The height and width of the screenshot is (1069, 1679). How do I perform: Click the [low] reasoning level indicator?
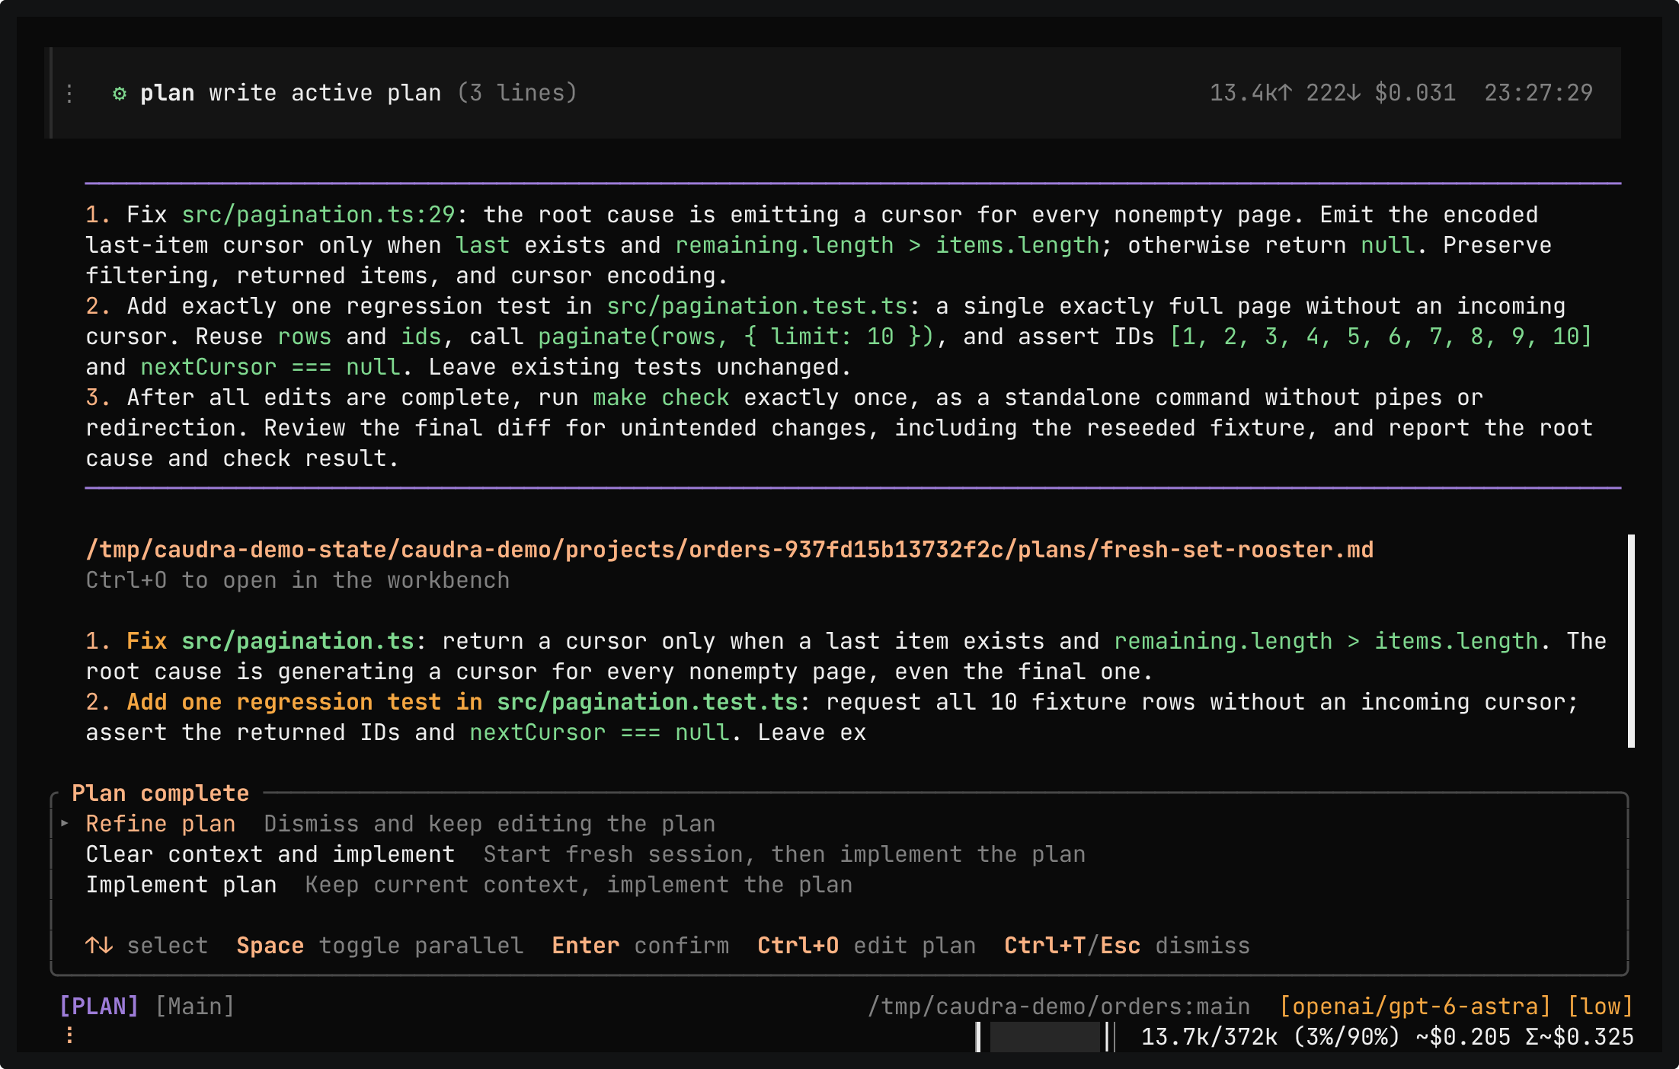click(x=1600, y=1007)
